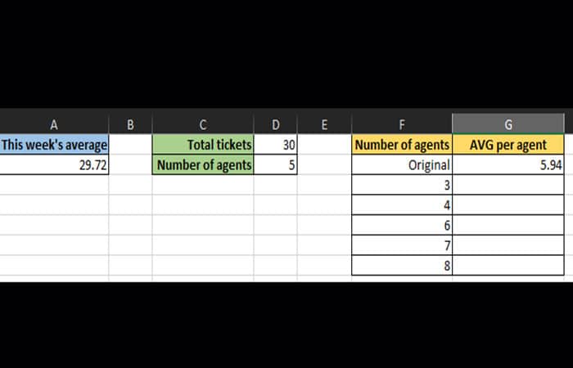The height and width of the screenshot is (368, 573).
Task: Select column A header
Action: pyautogui.click(x=54, y=124)
